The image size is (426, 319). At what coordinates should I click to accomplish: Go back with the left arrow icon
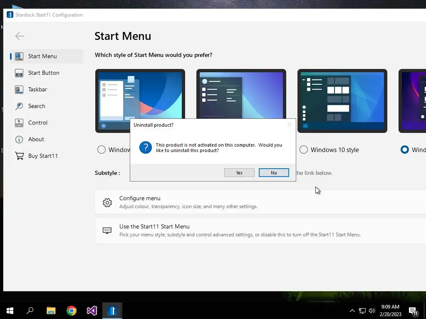point(20,36)
